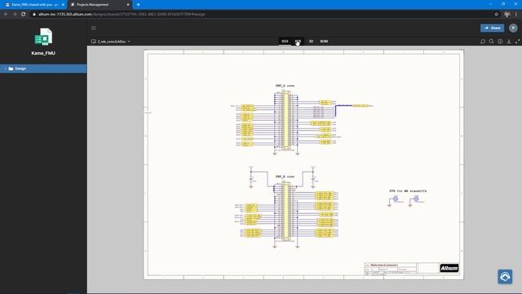
Task: Click the Kame_FMU project icon
Action: click(x=43, y=37)
